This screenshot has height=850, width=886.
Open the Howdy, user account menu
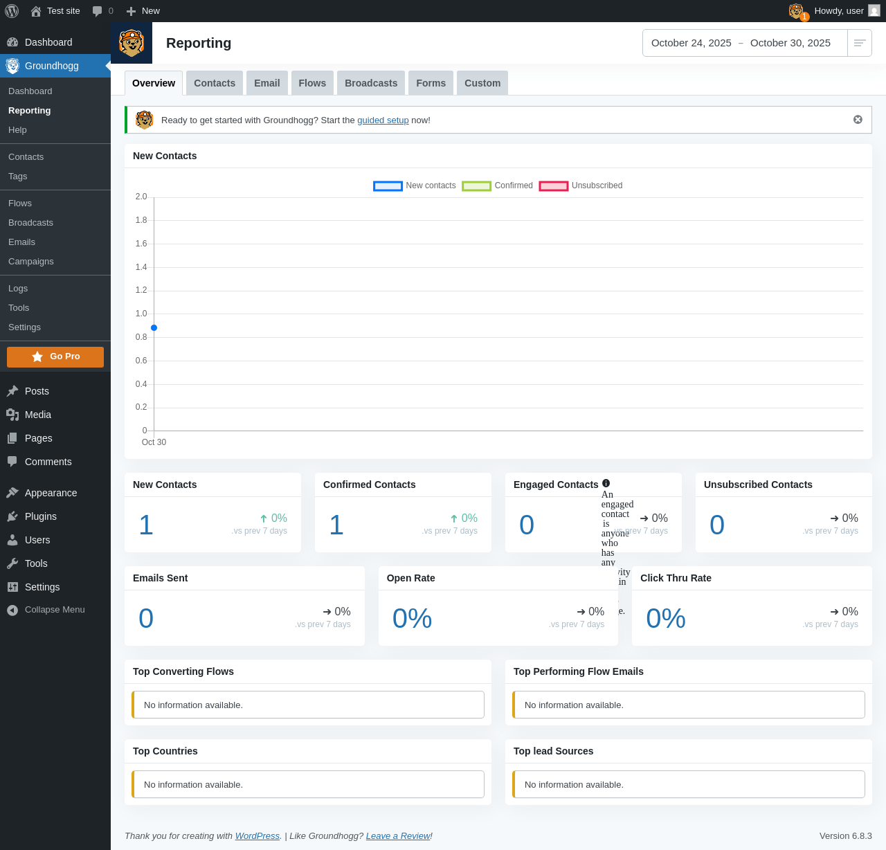846,11
